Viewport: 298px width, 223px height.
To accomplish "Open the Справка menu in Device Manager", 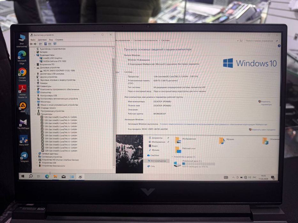I will (59, 40).
